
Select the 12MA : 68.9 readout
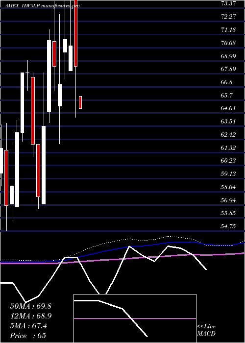31,316
